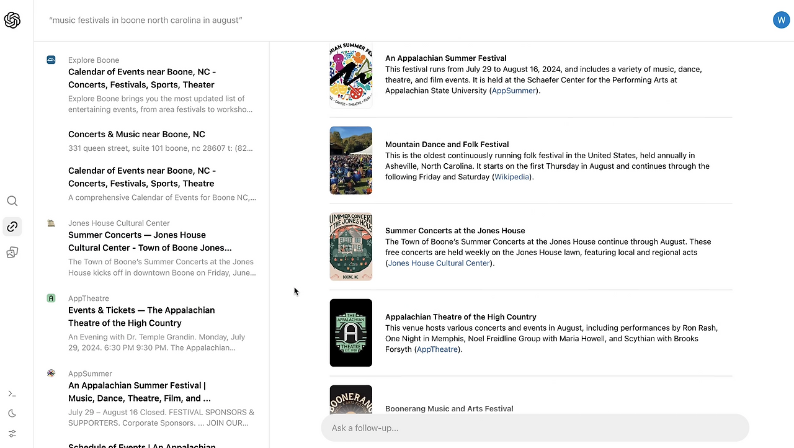Click the Jones House Cultural Center favicon
794x448 pixels.
[x=51, y=223]
